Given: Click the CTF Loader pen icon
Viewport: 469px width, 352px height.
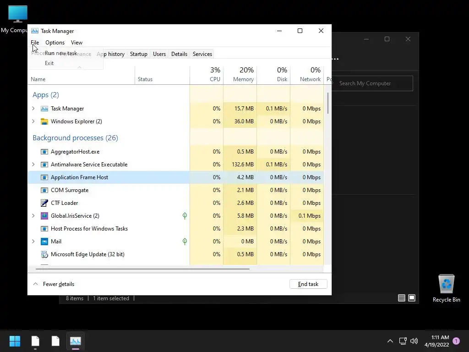Looking at the screenshot, I should click(x=44, y=203).
